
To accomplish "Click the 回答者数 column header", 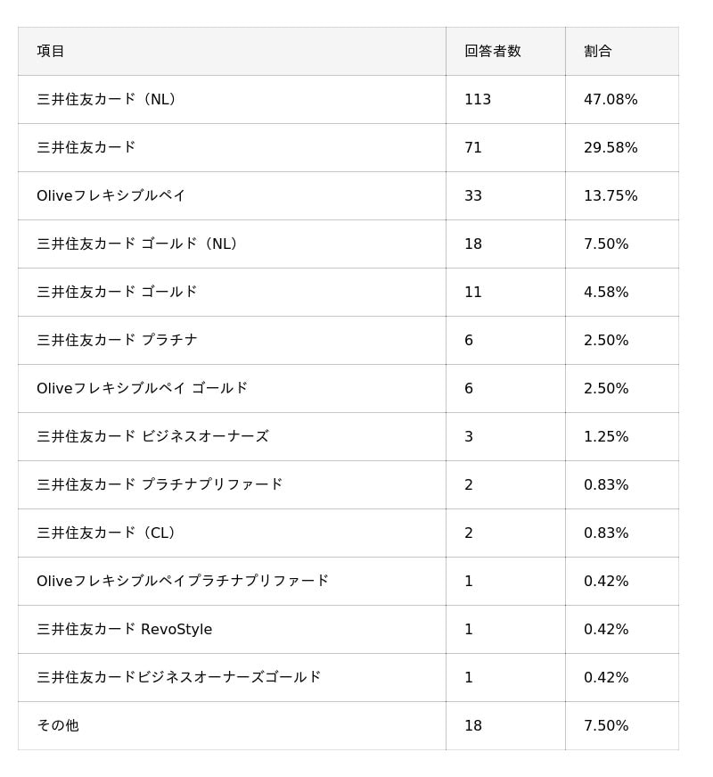I will point(492,51).
